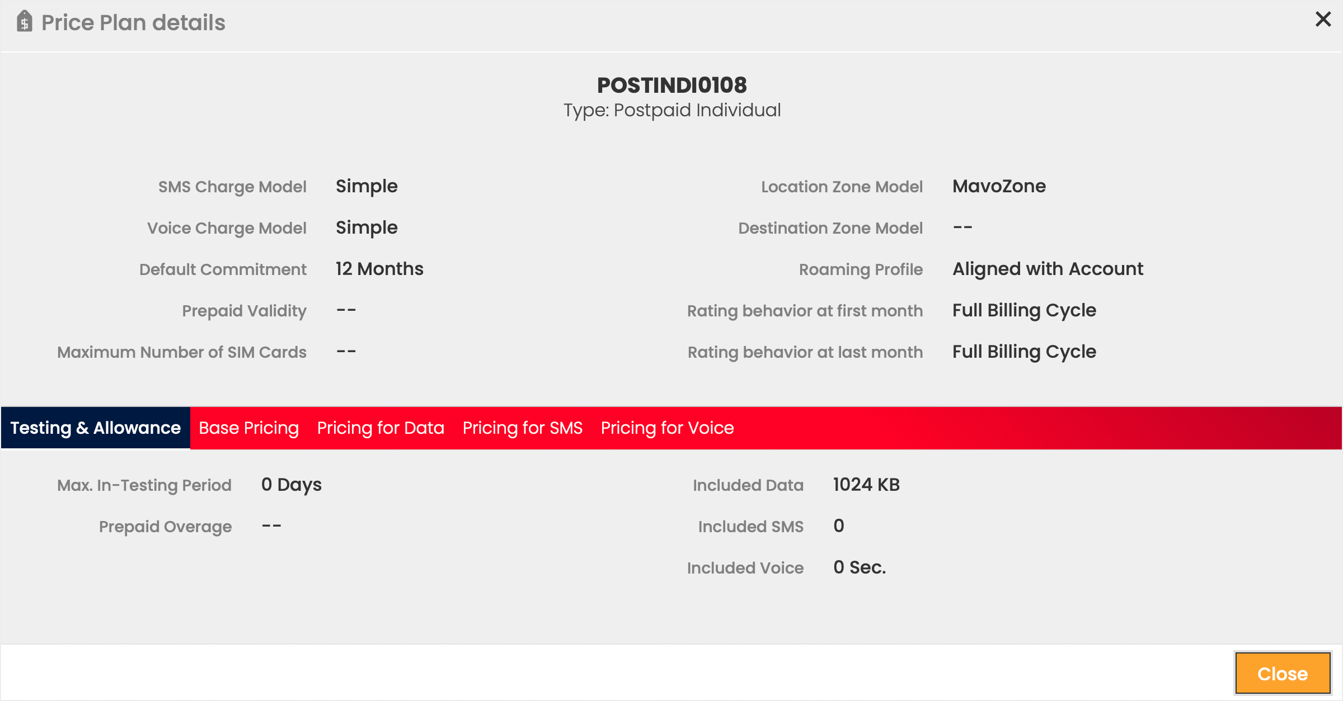Open the Pricing for Data tab
1343x701 pixels.
coord(381,428)
